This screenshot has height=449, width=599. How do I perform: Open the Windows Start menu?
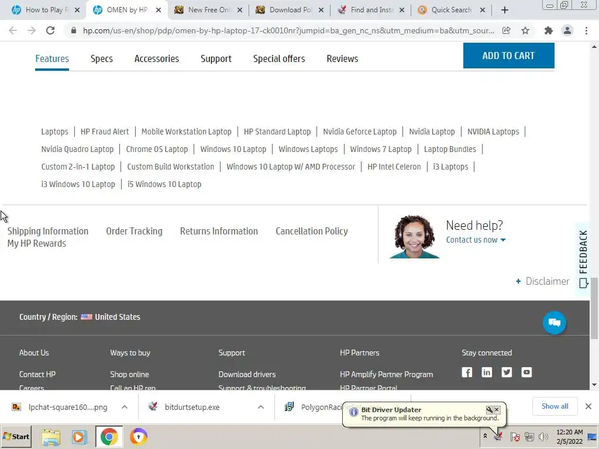pyautogui.click(x=16, y=436)
